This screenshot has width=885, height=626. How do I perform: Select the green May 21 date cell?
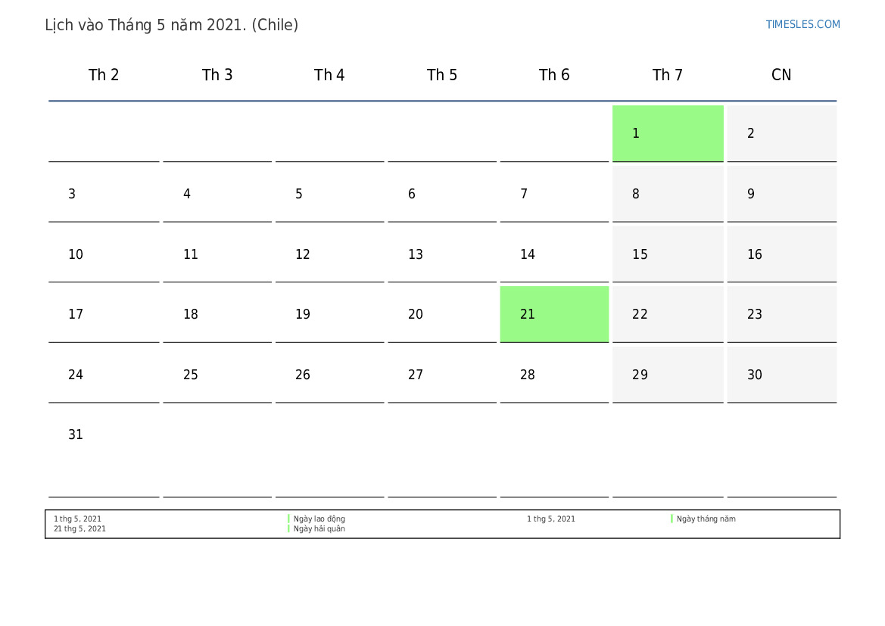(x=554, y=314)
